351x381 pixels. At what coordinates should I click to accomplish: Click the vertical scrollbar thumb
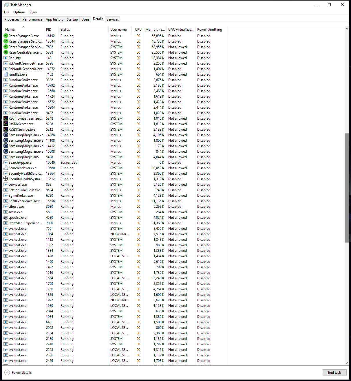click(347, 187)
